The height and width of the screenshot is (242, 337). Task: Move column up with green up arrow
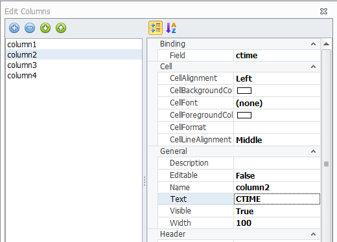tap(61, 28)
